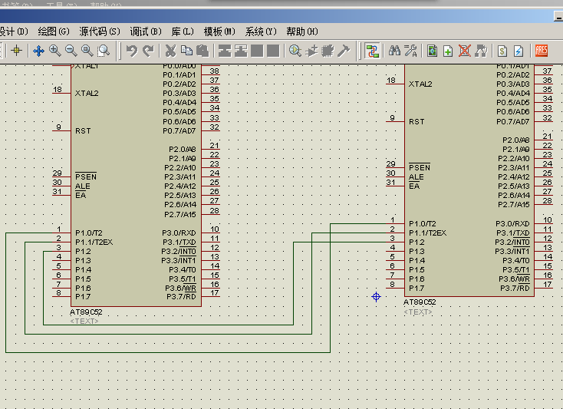
Task: Open search and tag binoculars icon
Action: point(394,51)
